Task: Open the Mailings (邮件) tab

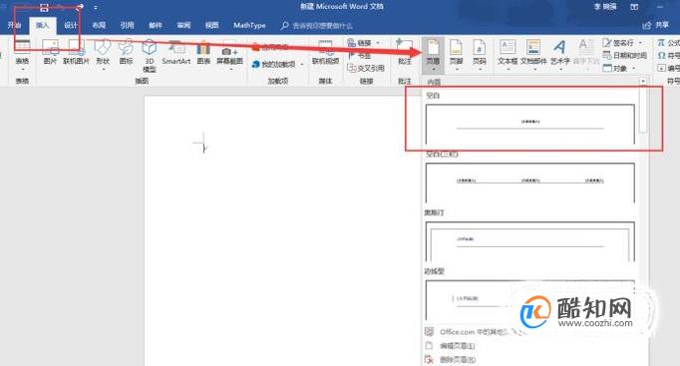Action: (x=156, y=25)
